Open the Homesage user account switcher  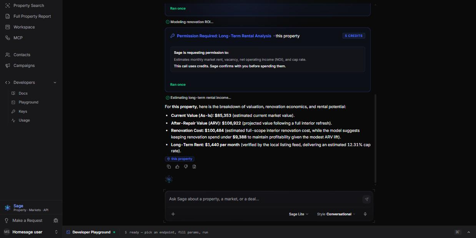point(31,232)
